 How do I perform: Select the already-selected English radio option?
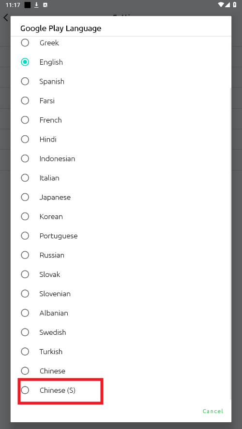click(x=25, y=62)
